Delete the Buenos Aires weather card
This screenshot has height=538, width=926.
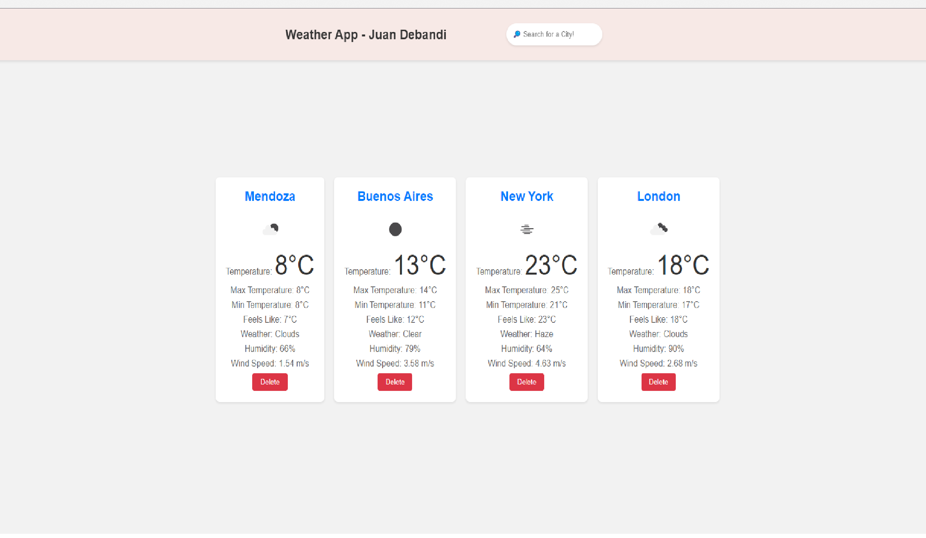[395, 382]
